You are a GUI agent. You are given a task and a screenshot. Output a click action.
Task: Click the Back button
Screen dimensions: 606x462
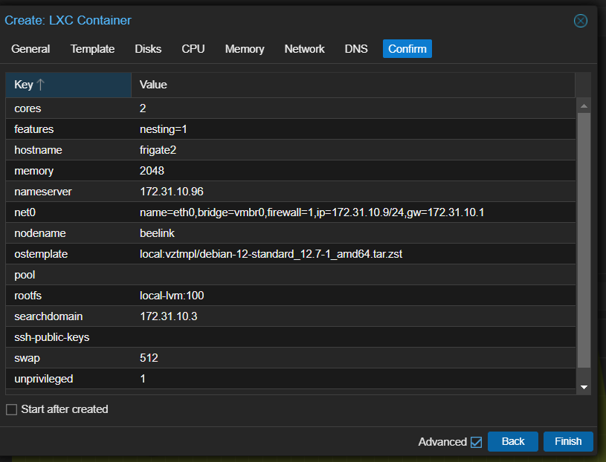pyautogui.click(x=512, y=441)
